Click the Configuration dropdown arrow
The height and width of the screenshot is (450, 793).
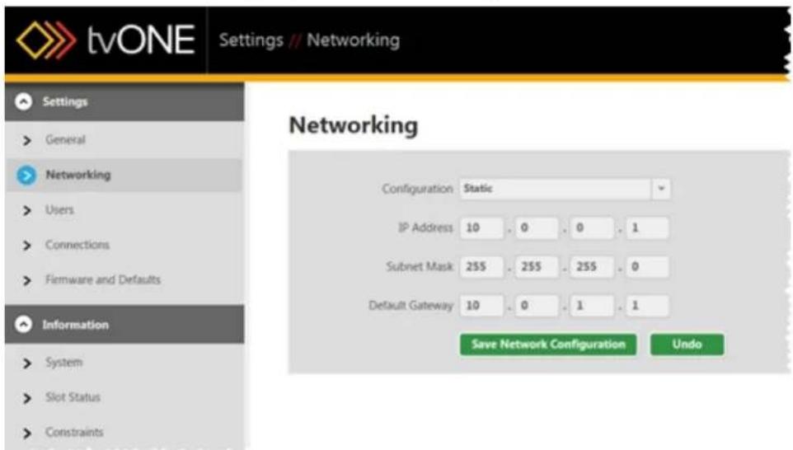click(x=660, y=189)
